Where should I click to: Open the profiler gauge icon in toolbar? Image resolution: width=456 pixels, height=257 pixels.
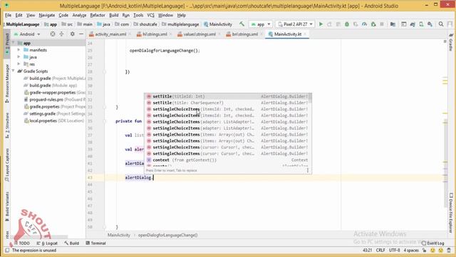364,24
